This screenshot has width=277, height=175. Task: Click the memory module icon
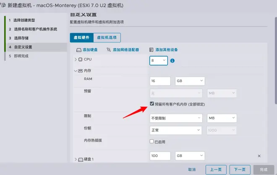tap(81, 71)
